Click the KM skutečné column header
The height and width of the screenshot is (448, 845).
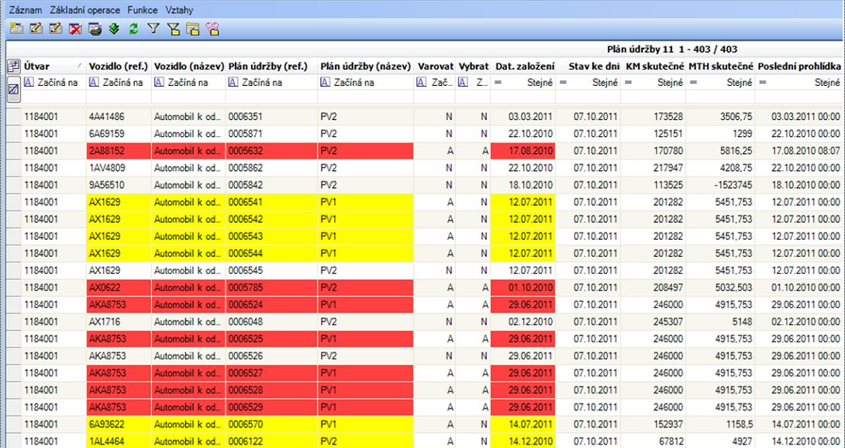pyautogui.click(x=654, y=66)
